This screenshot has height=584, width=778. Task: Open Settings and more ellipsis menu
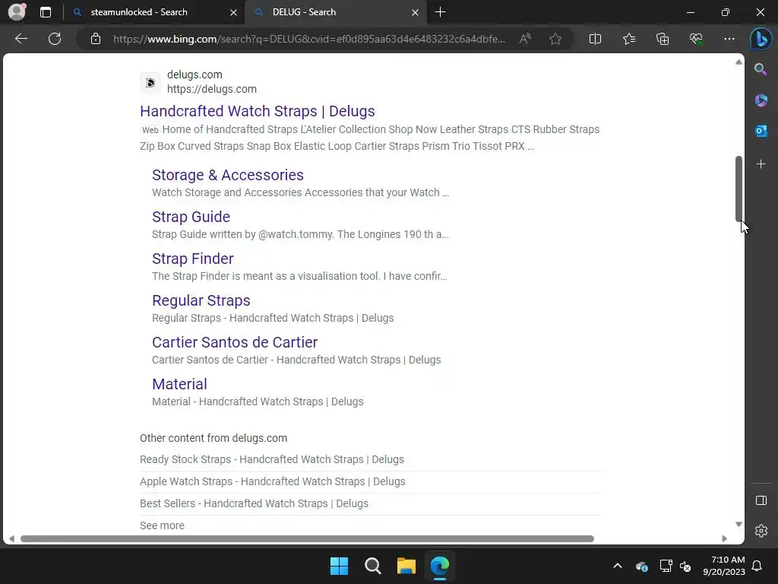729,39
